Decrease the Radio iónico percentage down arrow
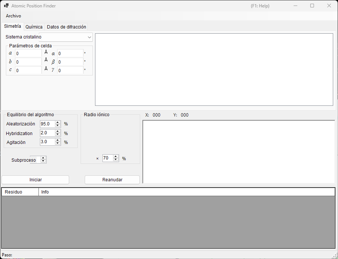 tap(116, 159)
